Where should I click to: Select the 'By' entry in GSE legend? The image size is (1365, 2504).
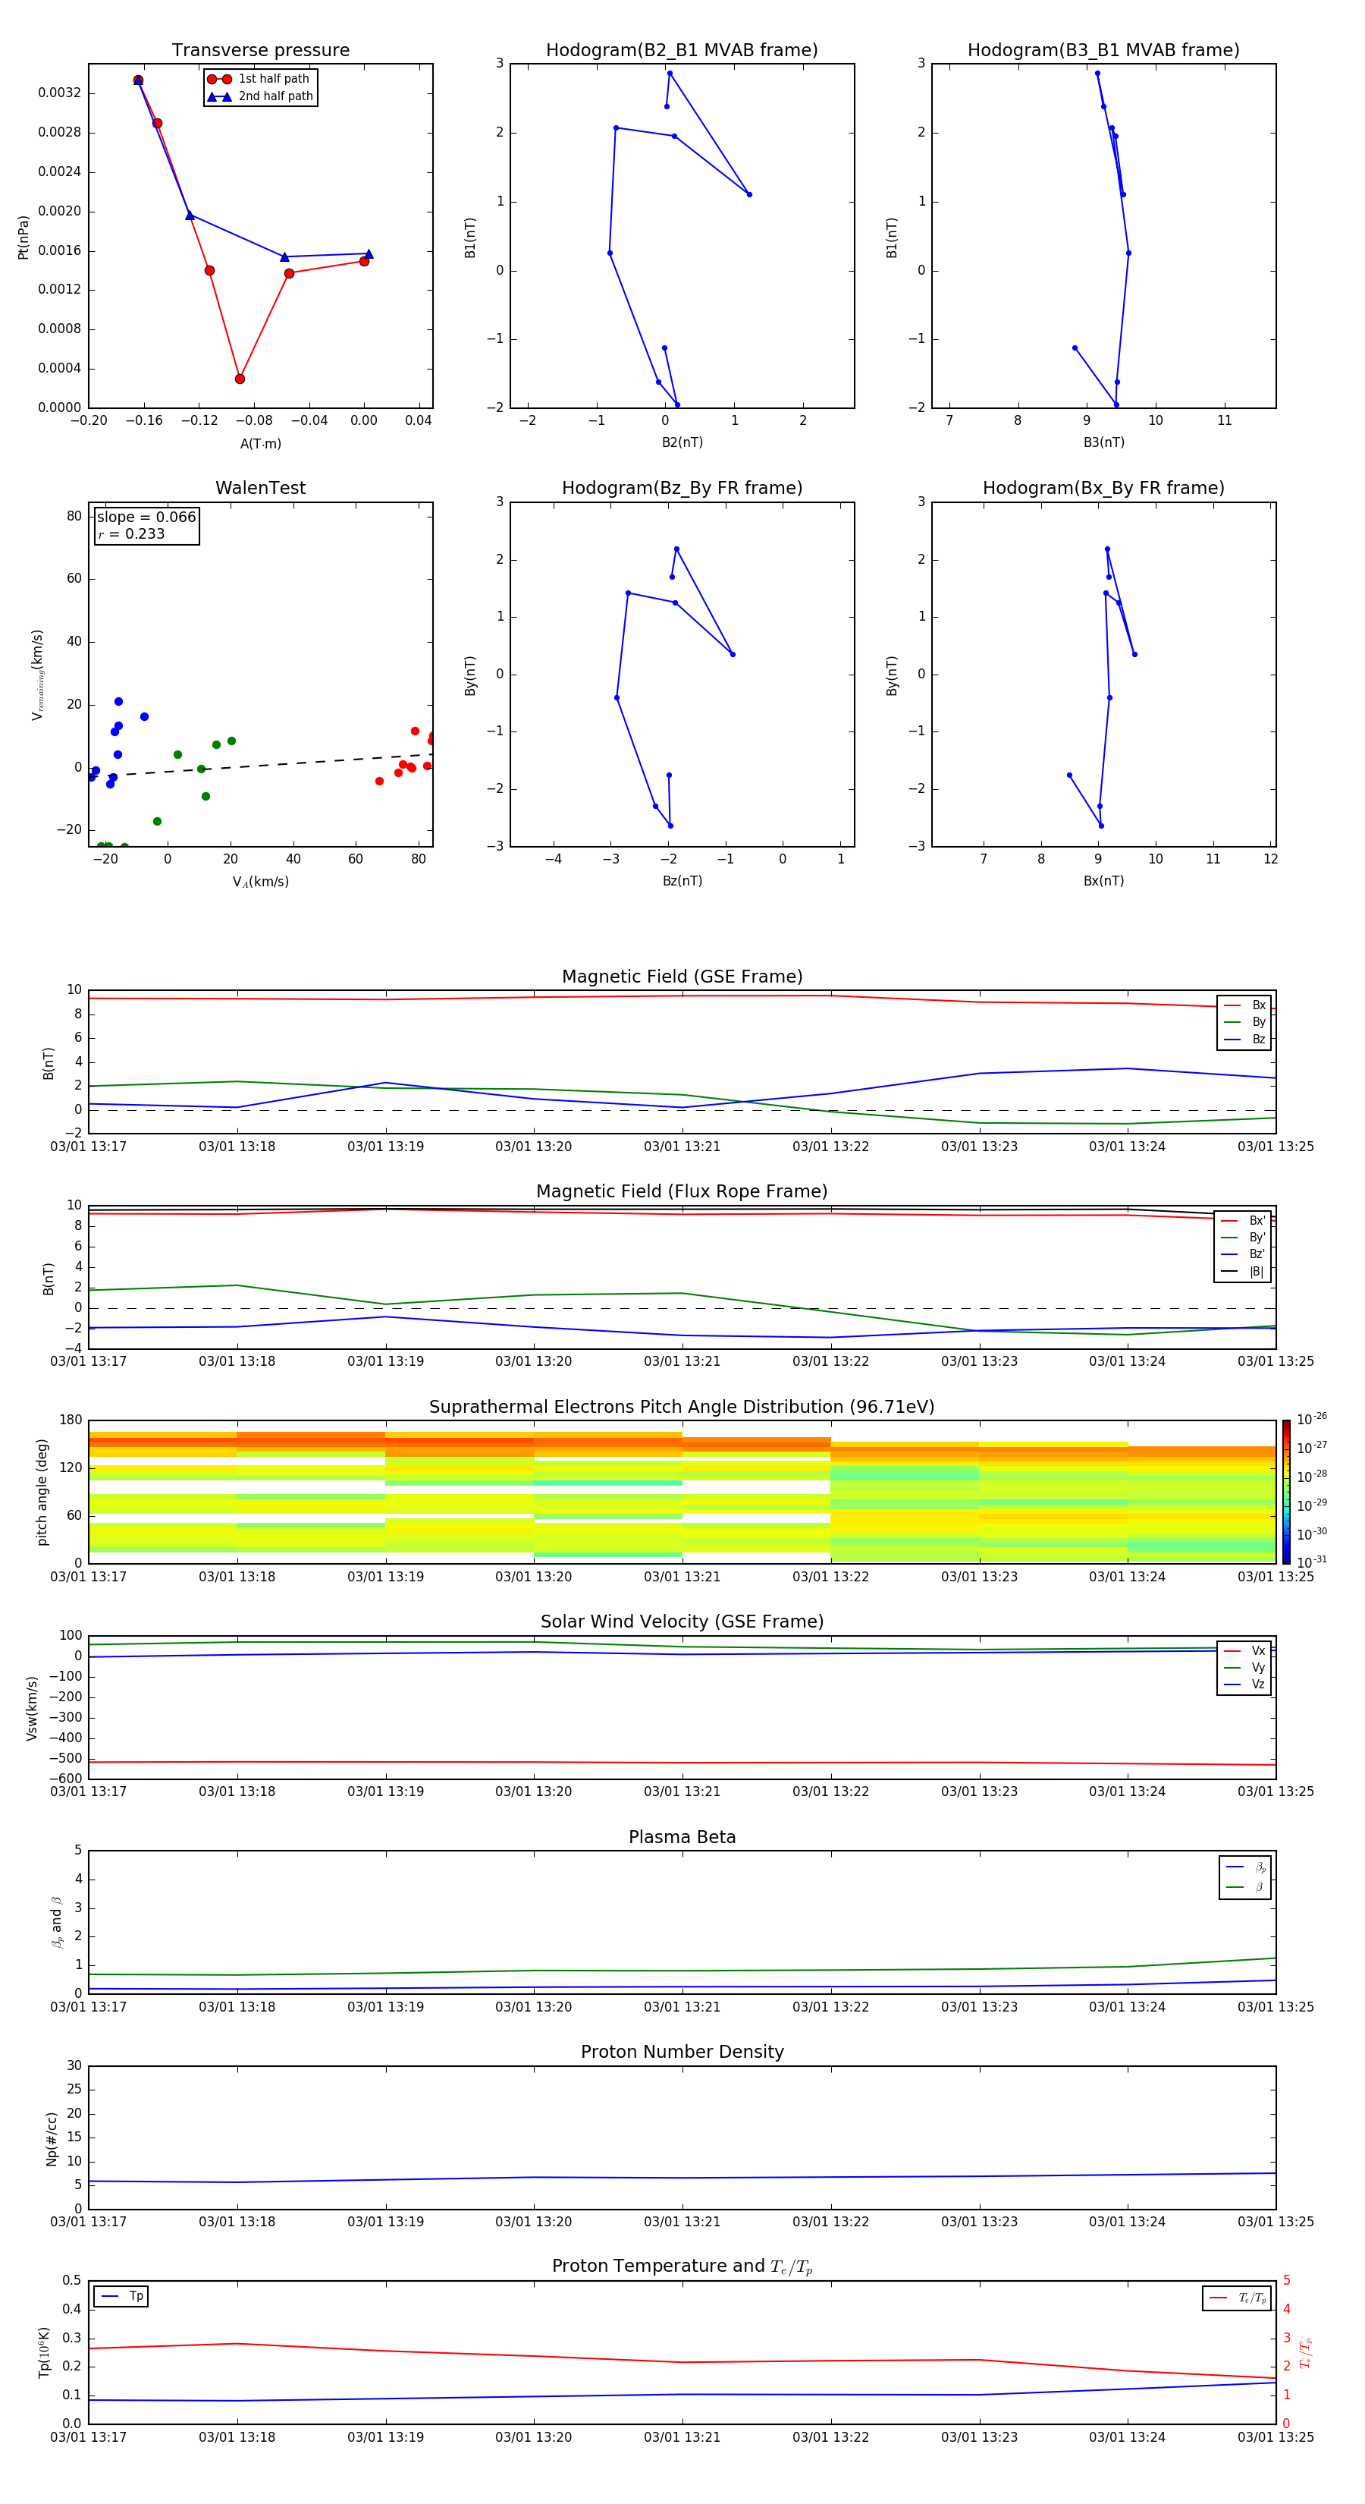(x=1244, y=1021)
